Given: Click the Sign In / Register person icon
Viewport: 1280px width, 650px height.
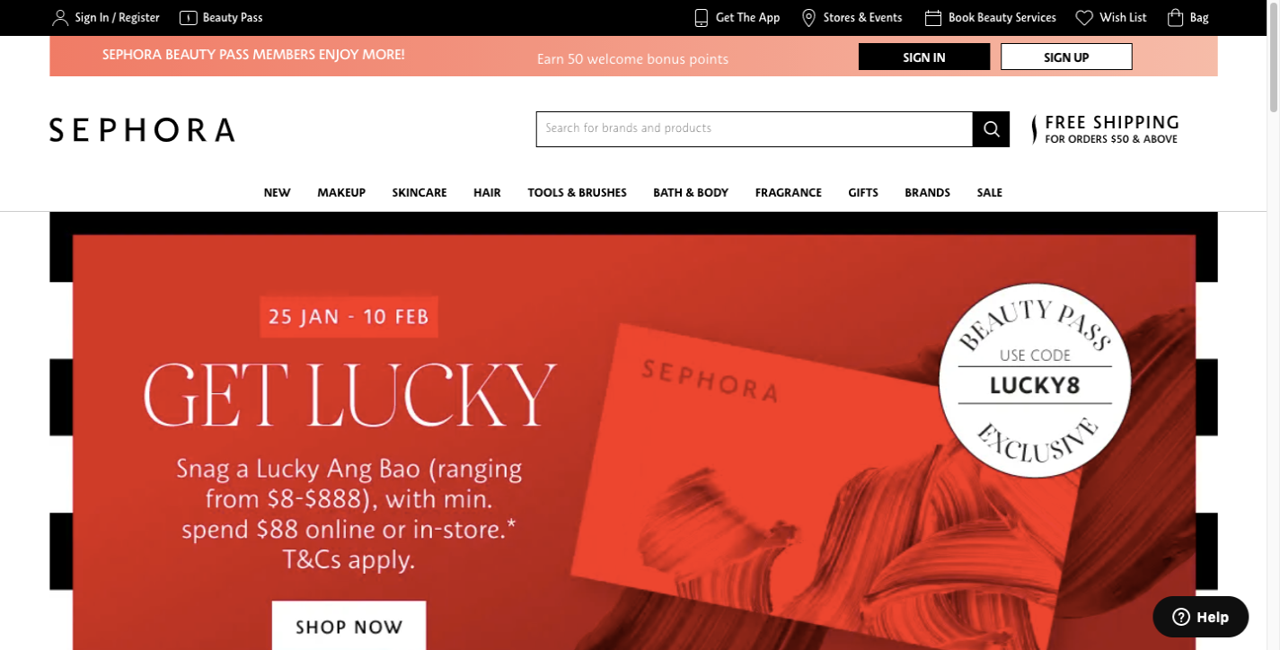Looking at the screenshot, I should [x=60, y=18].
